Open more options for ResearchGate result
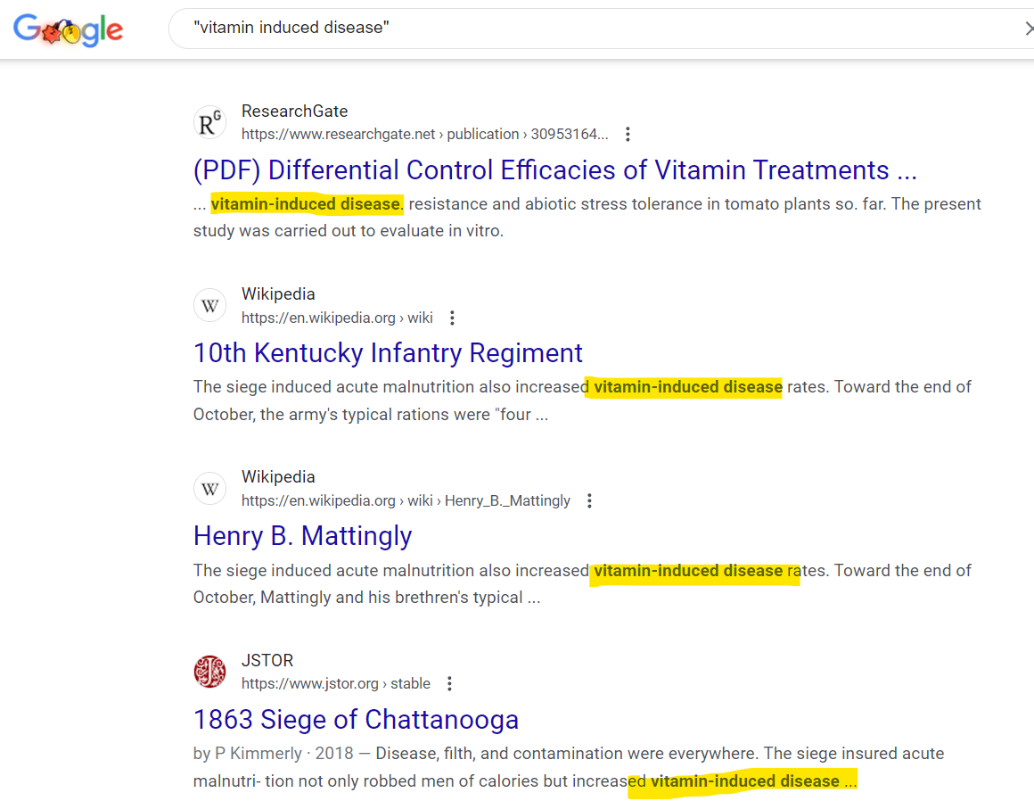 pyautogui.click(x=628, y=135)
